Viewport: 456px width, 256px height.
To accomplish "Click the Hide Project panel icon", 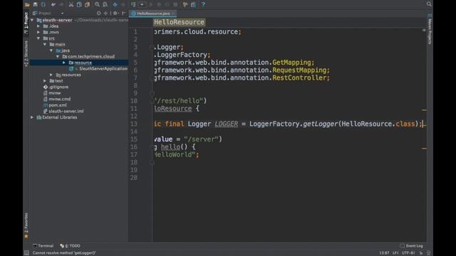I will [x=124, y=14].
